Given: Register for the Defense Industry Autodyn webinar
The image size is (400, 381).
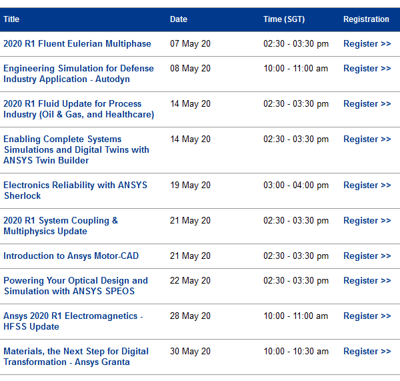Looking at the screenshot, I should 367,69.
